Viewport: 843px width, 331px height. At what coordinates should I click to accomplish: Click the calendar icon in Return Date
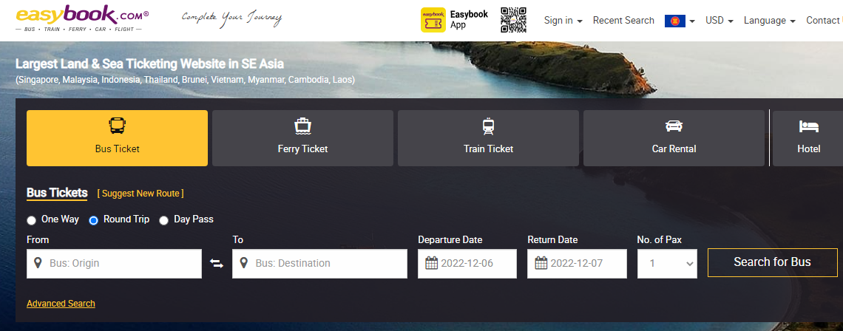[541, 264]
